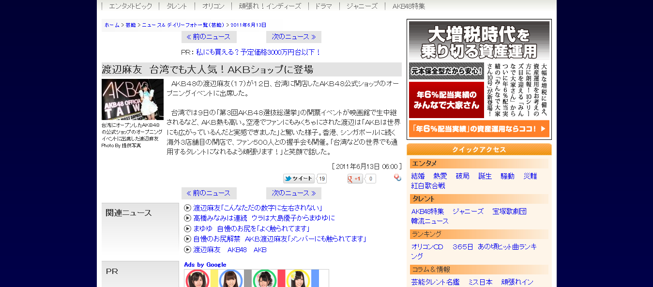Open 宝塚歌劇団 link
The height and width of the screenshot is (287, 653).
point(509,211)
